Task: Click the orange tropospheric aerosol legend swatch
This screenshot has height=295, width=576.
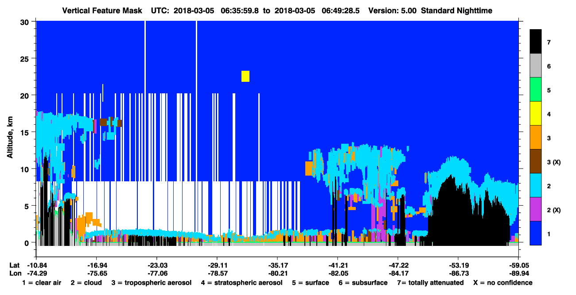Action: (x=536, y=137)
